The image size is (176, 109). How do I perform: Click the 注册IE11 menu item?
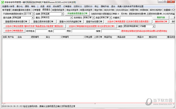[77, 6]
